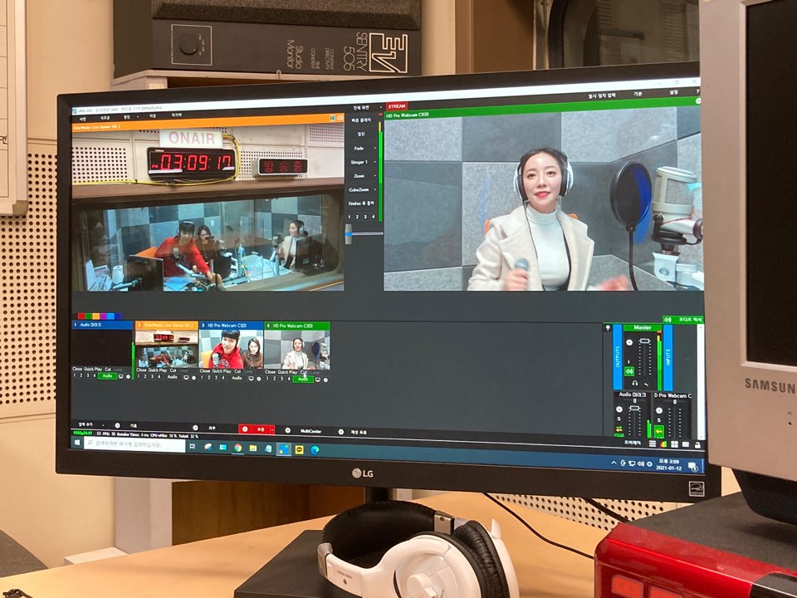Screen dimensions: 797x598
Task: Open KakaoTalk icon in the taskbar
Action: click(299, 450)
